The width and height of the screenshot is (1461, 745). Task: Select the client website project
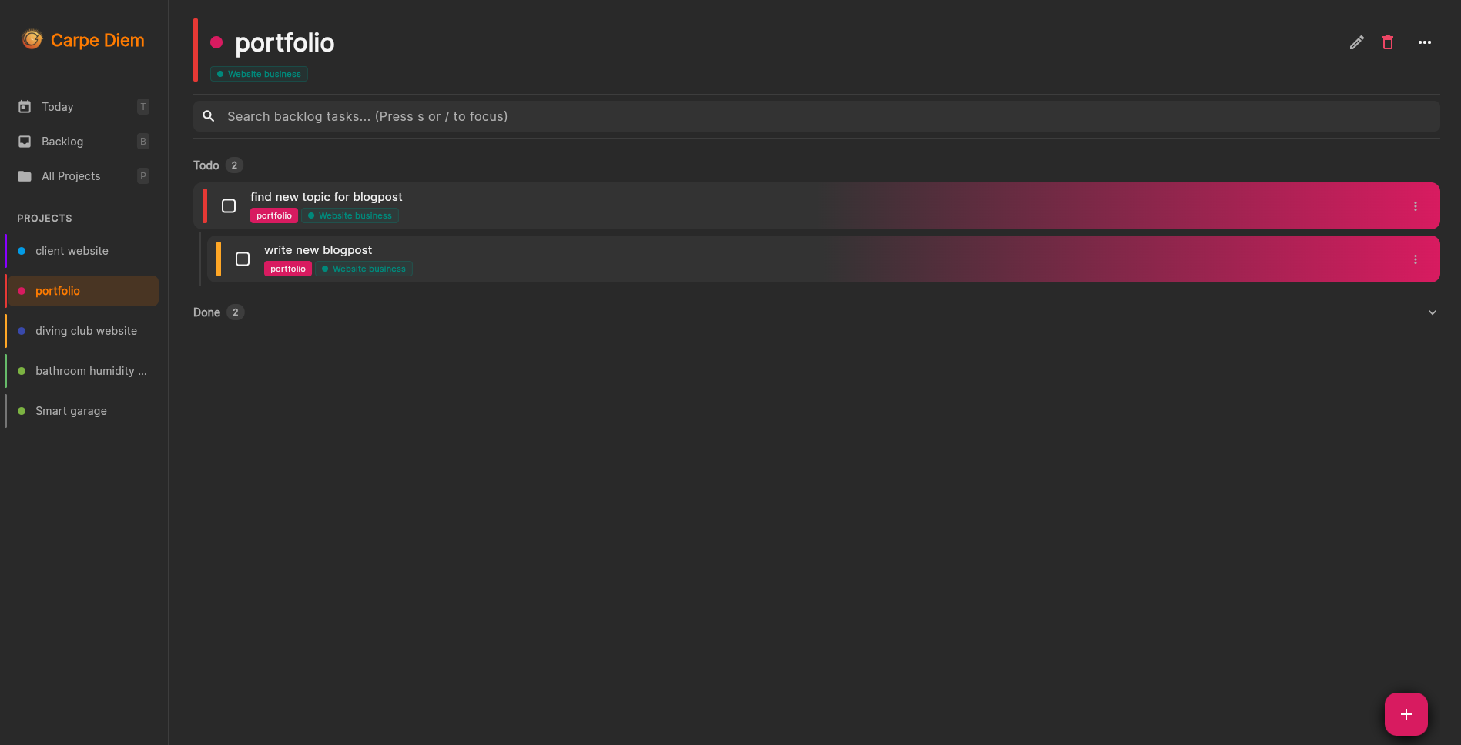[72, 251]
